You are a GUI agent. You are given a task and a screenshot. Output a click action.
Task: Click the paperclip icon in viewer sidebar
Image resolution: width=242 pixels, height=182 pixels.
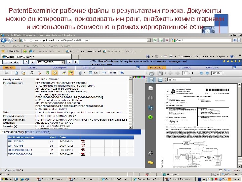151,153
